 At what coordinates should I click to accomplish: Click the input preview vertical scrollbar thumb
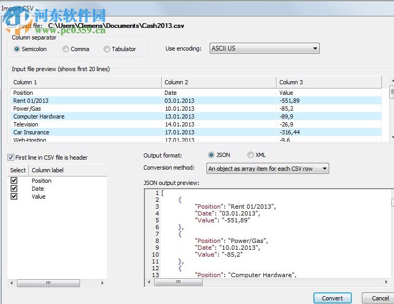click(392, 92)
